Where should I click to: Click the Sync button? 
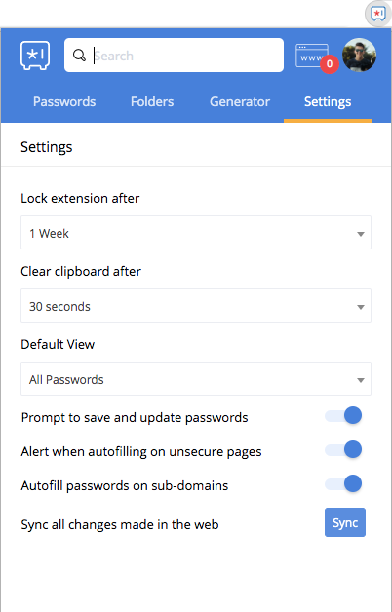click(345, 522)
